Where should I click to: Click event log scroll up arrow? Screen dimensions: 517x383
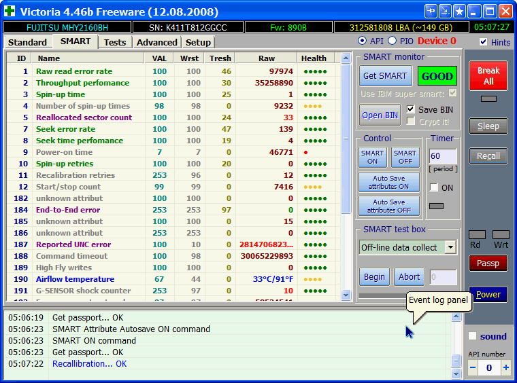coord(456,316)
